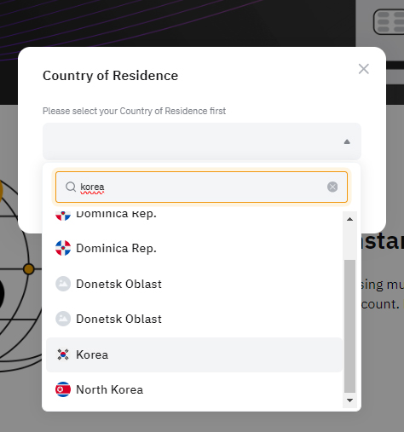Click the empty country selection box
The image size is (404, 432).
point(202,141)
